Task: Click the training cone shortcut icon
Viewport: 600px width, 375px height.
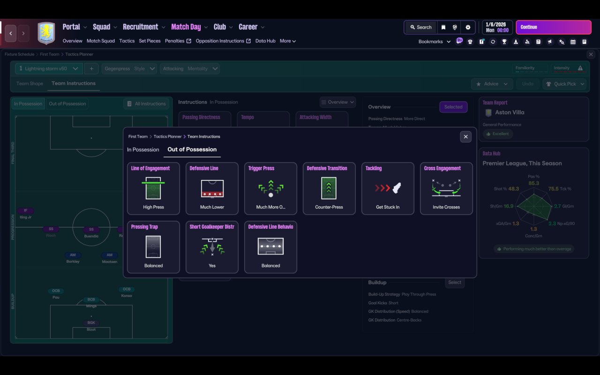Action: point(516,42)
